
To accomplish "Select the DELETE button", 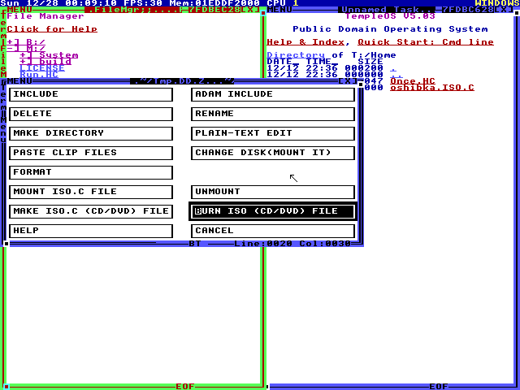I will point(91,114).
